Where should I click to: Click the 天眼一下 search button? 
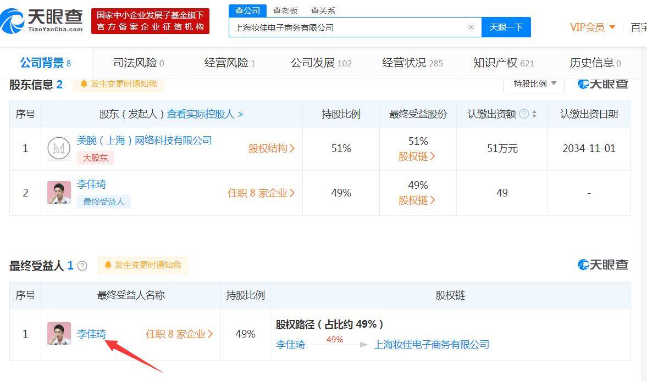(506, 27)
